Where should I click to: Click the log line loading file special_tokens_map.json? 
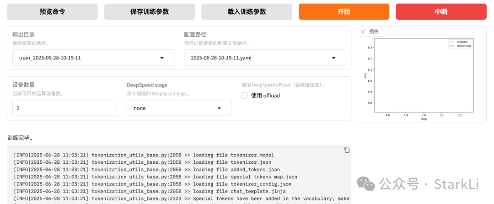156,177
